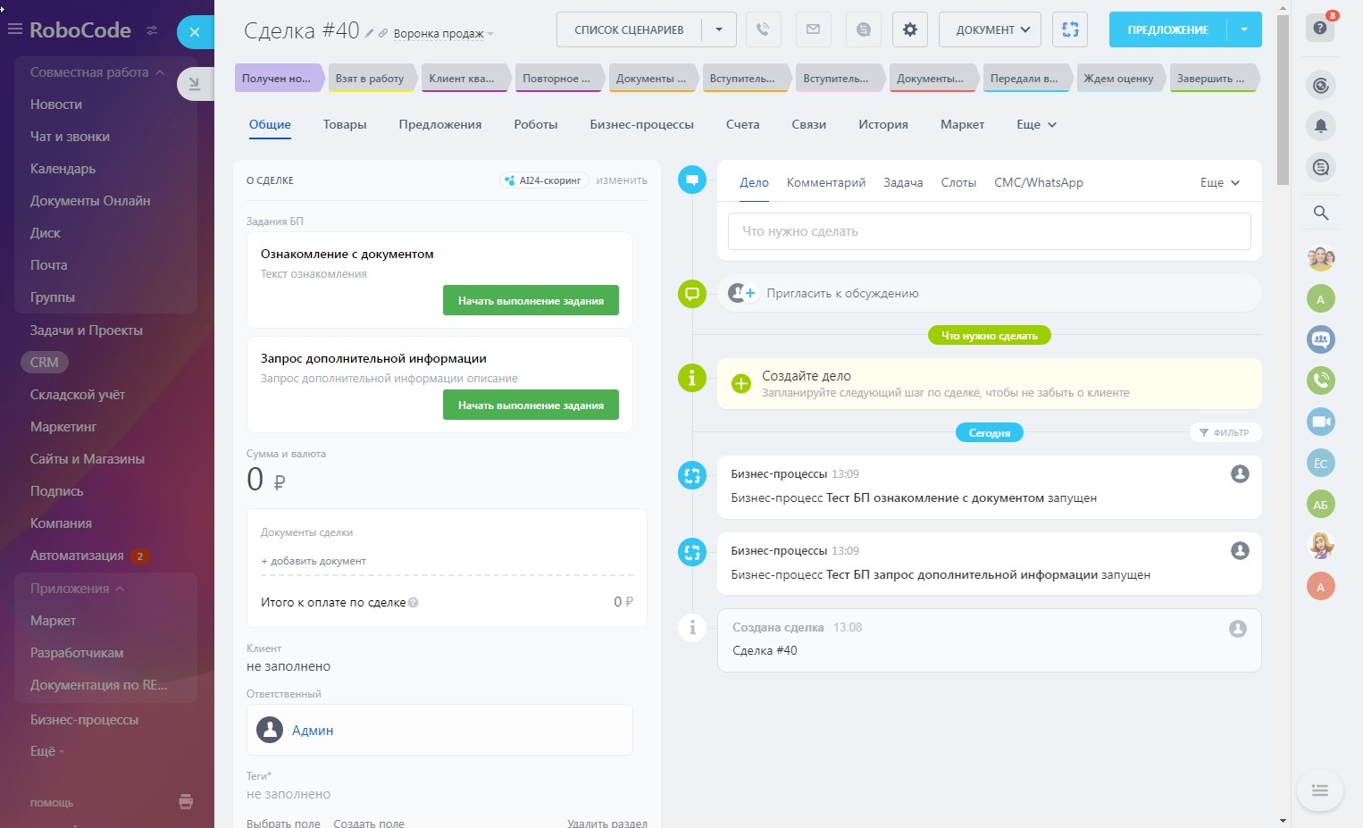The height and width of the screenshot is (828, 1363).
Task: Click the Что нужно сделать input field
Action: [989, 231]
